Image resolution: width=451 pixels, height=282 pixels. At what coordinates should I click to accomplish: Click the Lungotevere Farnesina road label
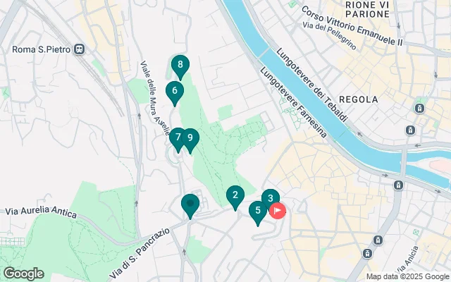pyautogui.click(x=293, y=102)
